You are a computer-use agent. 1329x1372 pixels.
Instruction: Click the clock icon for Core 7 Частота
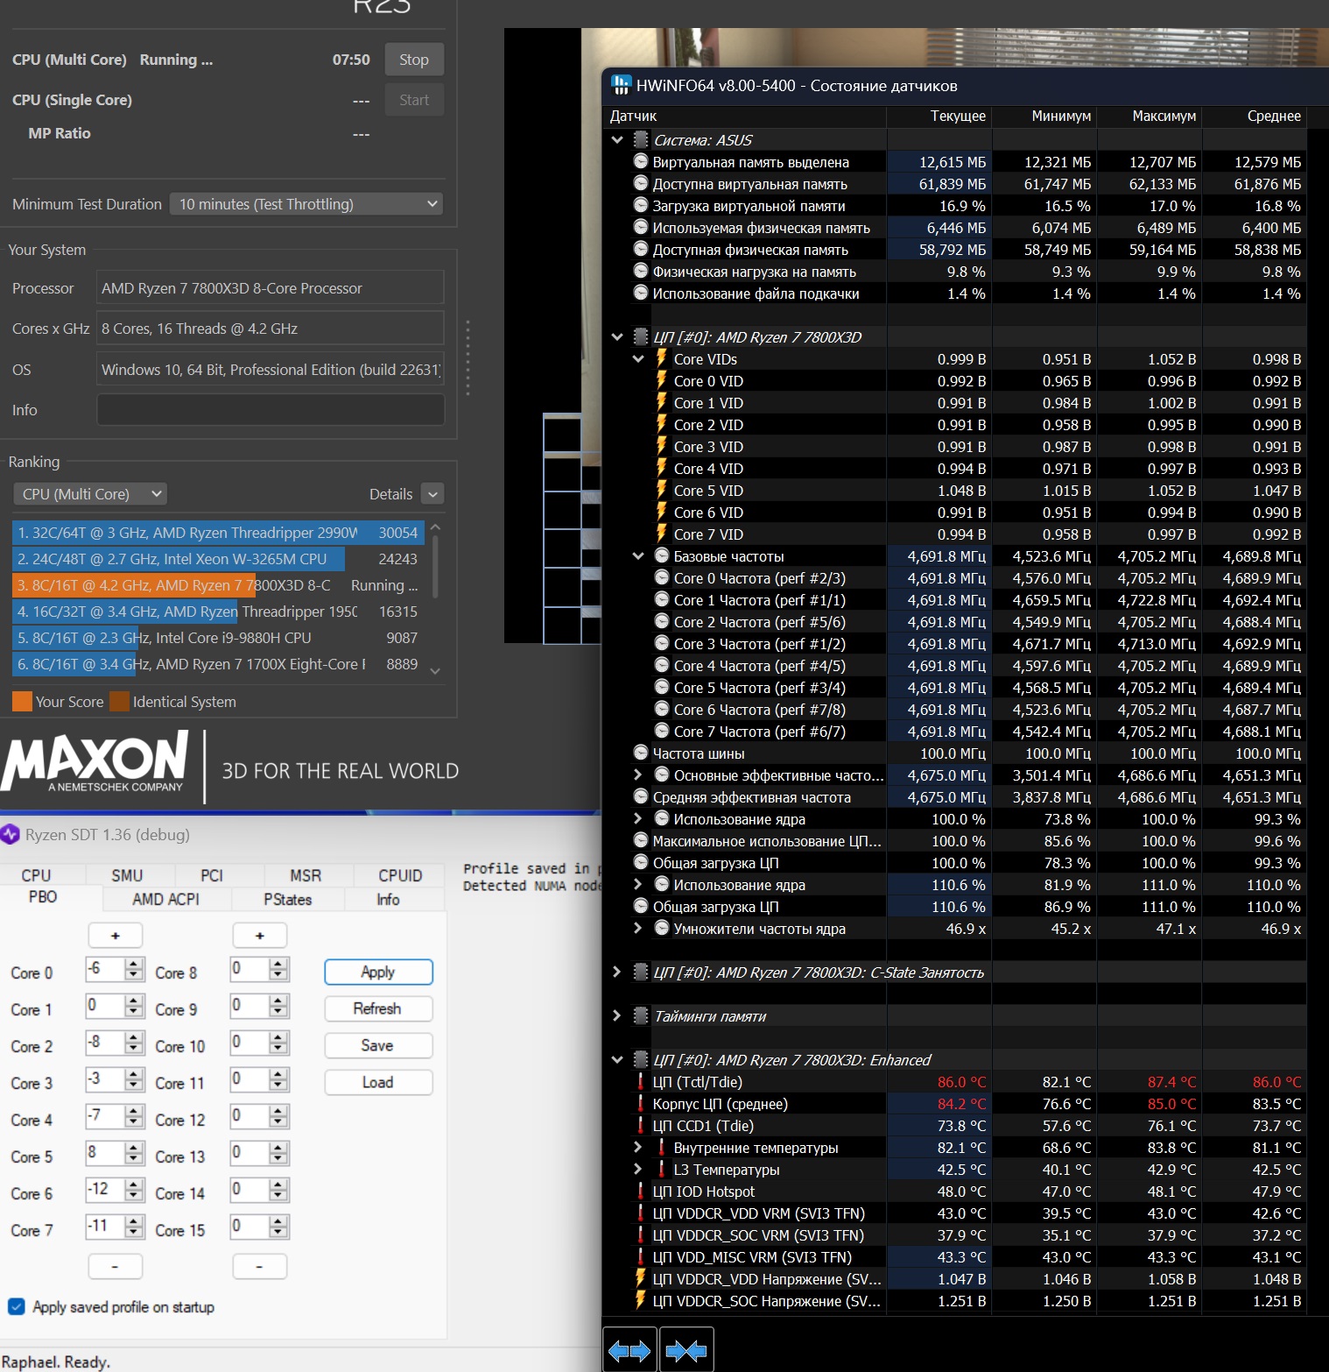pyautogui.click(x=662, y=731)
